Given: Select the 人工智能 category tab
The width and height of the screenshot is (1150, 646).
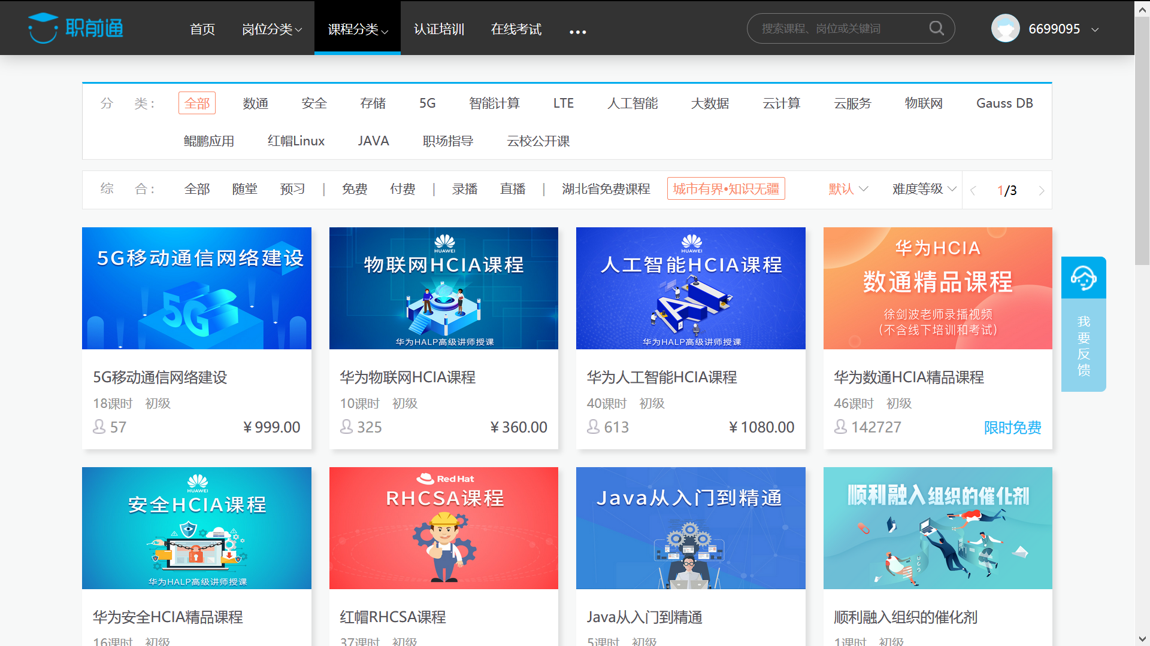Looking at the screenshot, I should click(632, 103).
